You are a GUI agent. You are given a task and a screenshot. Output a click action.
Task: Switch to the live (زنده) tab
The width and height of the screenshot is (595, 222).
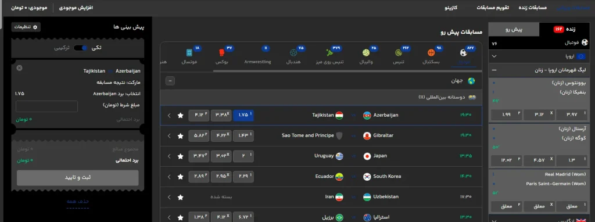coord(565,29)
